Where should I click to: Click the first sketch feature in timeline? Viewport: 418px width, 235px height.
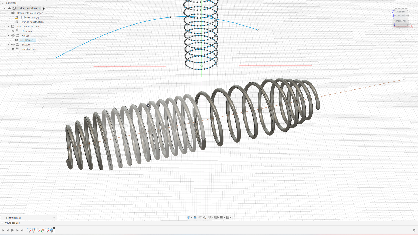[x=29, y=230]
